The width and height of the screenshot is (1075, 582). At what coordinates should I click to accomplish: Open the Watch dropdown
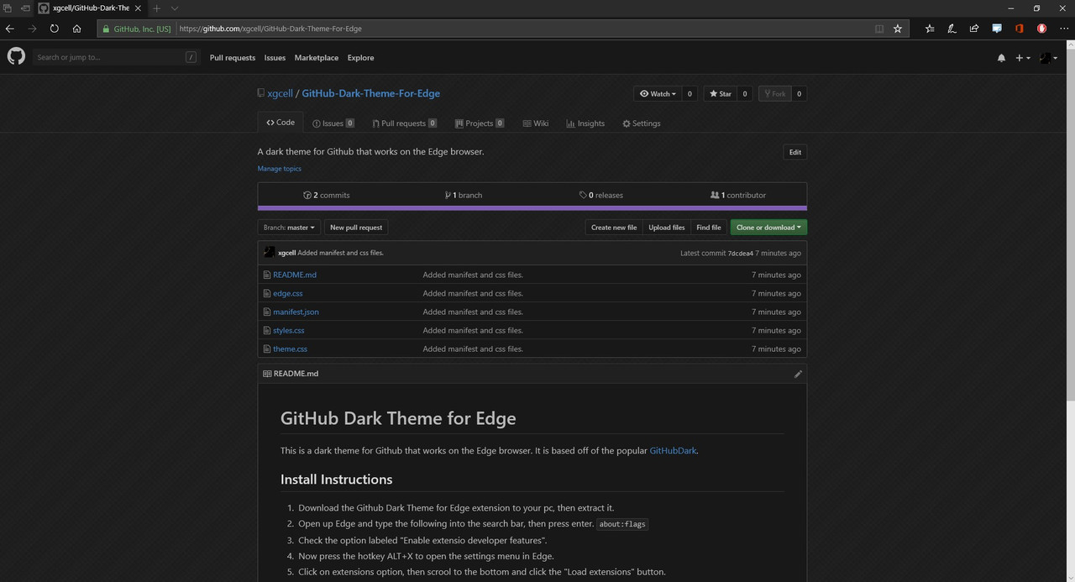point(657,94)
